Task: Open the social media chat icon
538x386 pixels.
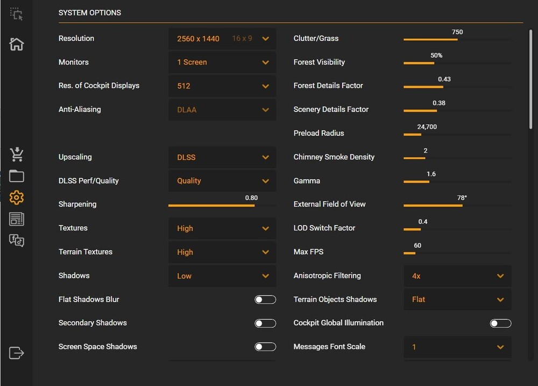Action: 17,241
